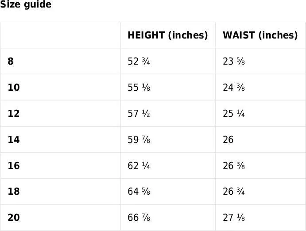Image resolution: width=306 pixels, height=231 pixels.
Task: Click the size 8 row label
Action: pyautogui.click(x=11, y=62)
